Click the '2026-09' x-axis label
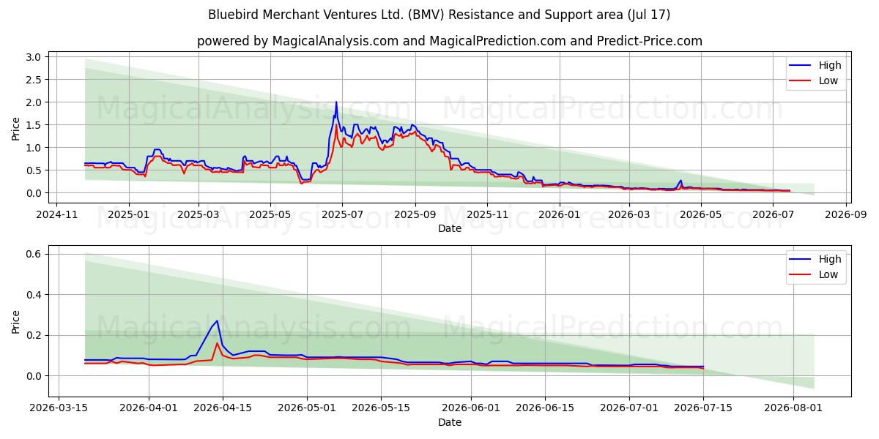This screenshot has width=879, height=439. [846, 214]
